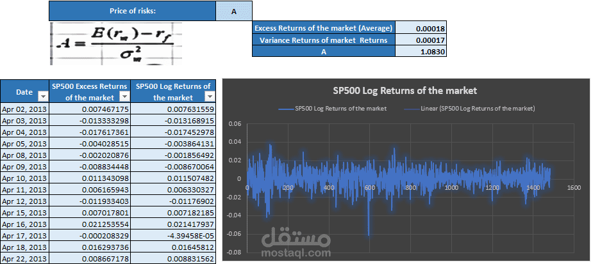Click the chart title SP500 Log Returns
593x264 pixels.
[x=405, y=91]
